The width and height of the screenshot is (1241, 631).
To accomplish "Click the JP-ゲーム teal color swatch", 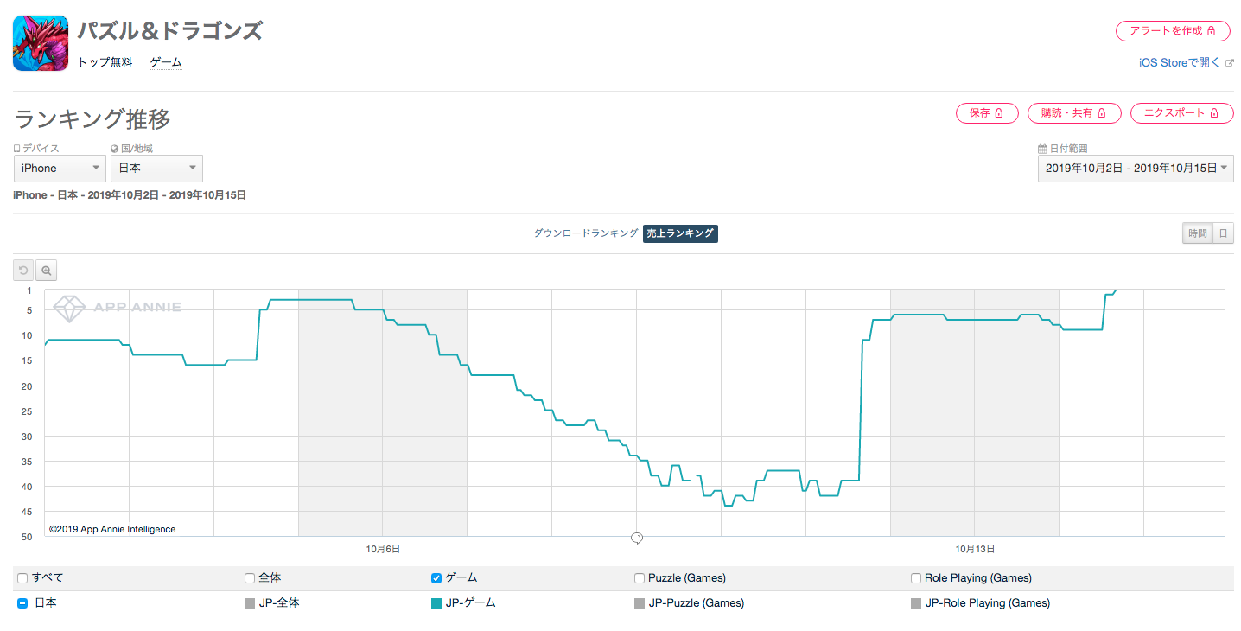I will pyautogui.click(x=436, y=603).
